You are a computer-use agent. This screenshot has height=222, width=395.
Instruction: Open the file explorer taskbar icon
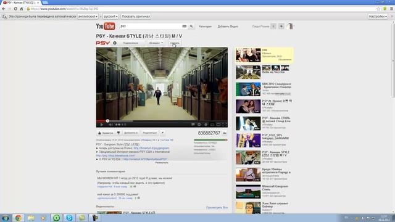pos(31,218)
